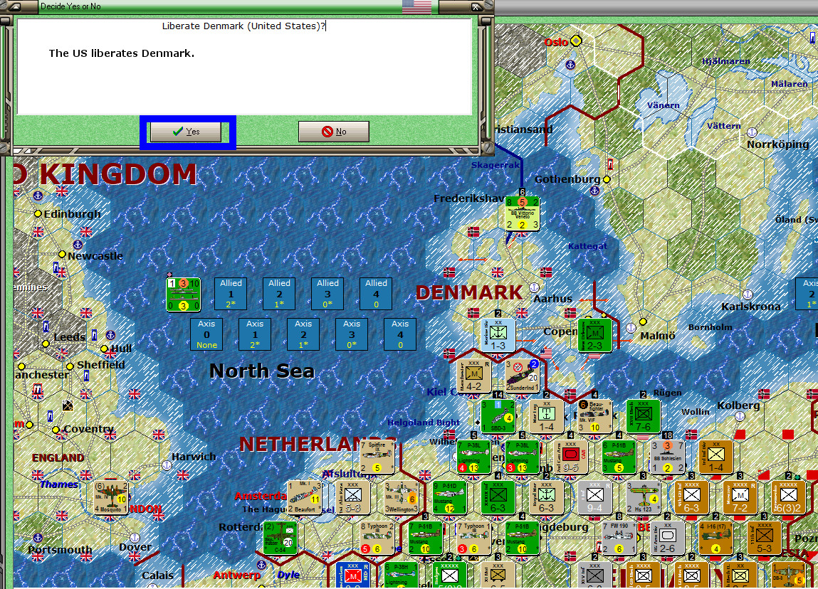Select the brown 5-3 infantry unit
818x589 pixels.
(x=765, y=538)
